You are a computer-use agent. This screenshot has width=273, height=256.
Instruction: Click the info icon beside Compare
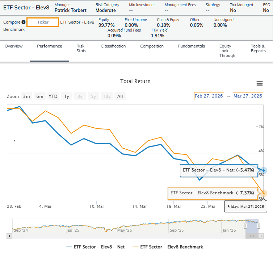coord(24,22)
